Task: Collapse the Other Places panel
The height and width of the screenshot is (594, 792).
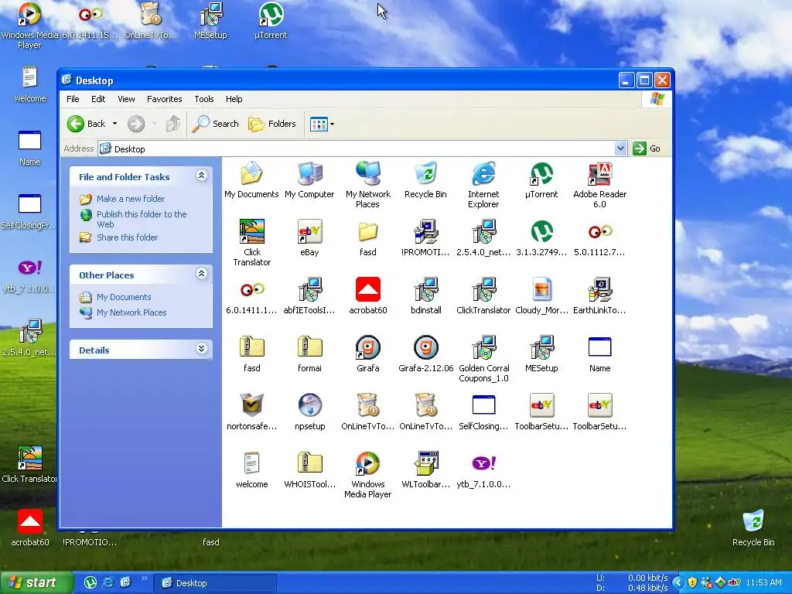Action: (x=202, y=274)
